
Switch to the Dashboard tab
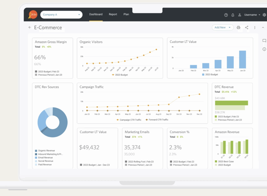tap(96, 14)
